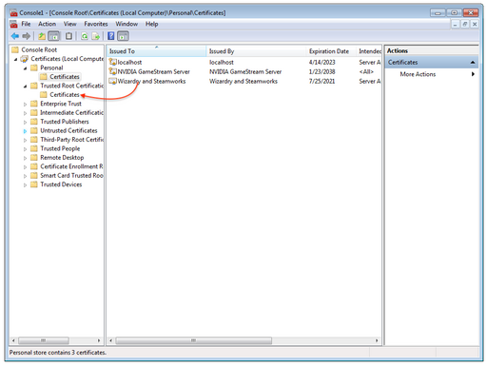487x367 pixels.
Task: Open the Favorites menu
Action: [x=96, y=24]
